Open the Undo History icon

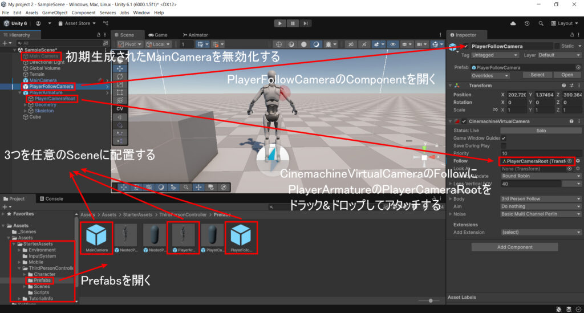pyautogui.click(x=526, y=23)
